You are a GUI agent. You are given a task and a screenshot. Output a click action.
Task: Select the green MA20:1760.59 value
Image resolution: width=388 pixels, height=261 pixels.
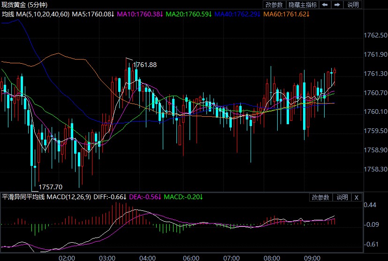pyautogui.click(x=189, y=14)
